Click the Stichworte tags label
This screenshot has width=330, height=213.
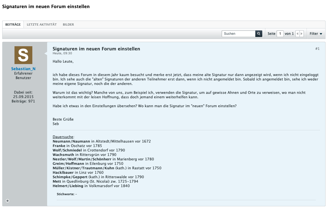[x=65, y=194]
